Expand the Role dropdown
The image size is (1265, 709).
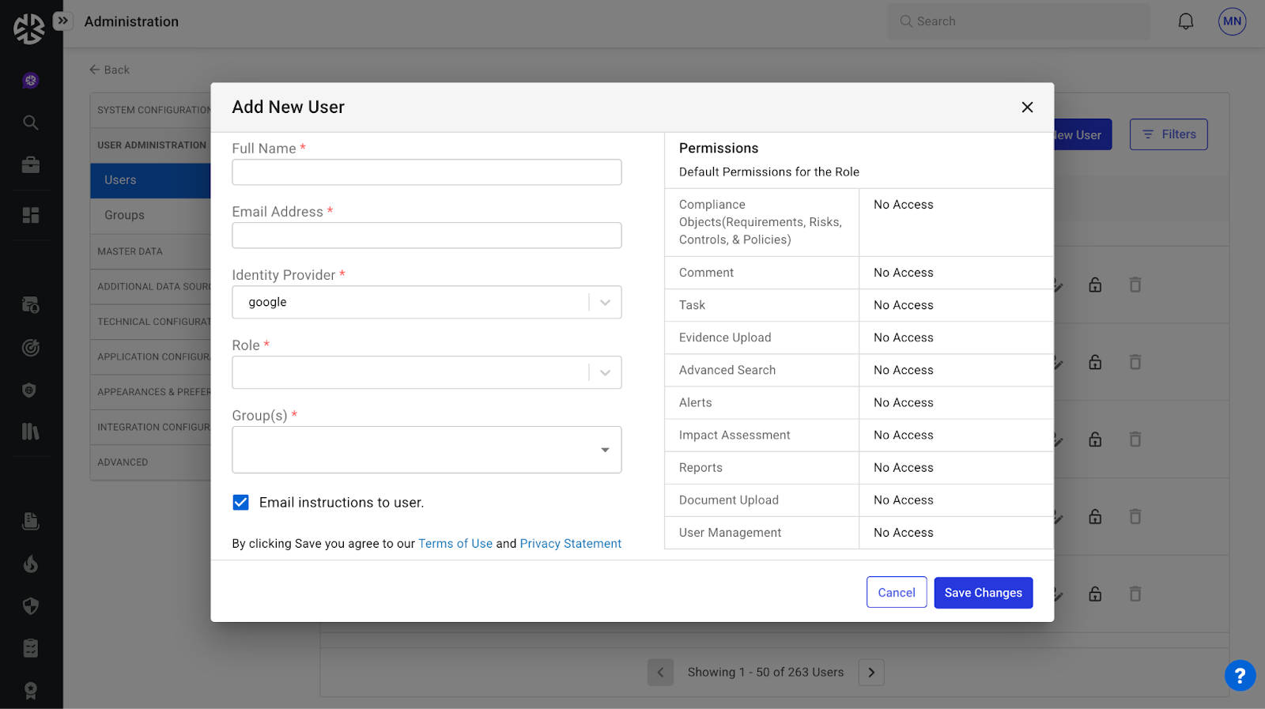426,372
